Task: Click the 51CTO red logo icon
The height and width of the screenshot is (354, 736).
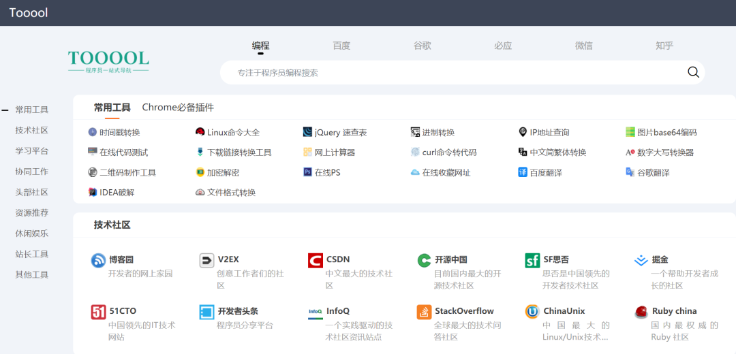Action: (x=98, y=312)
